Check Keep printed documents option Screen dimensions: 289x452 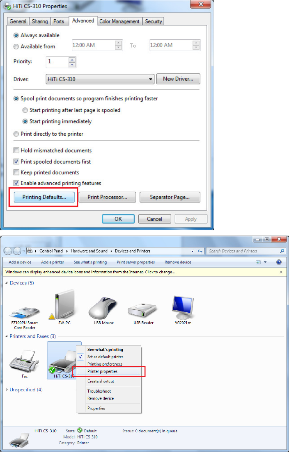tap(16, 173)
